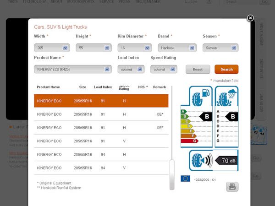Viewport: 275px width, 206px height.
Task: Click the Cars, SUV & Light Trucks heading
Action: coord(60,27)
